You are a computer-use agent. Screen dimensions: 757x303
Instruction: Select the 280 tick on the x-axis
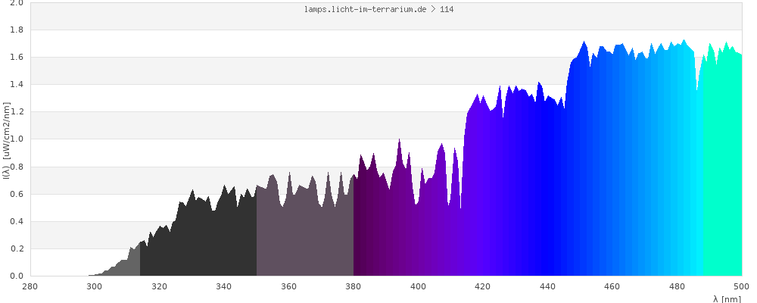[x=30, y=286]
